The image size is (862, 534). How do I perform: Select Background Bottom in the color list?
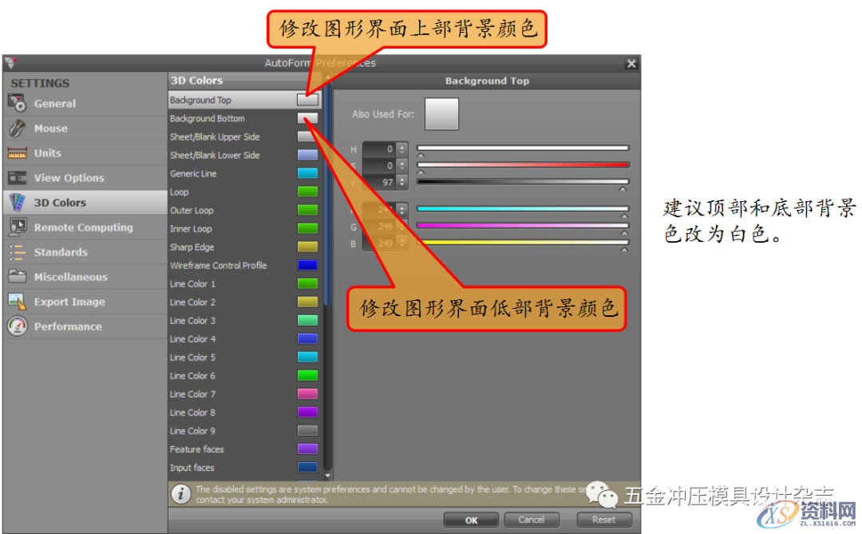coord(223,118)
